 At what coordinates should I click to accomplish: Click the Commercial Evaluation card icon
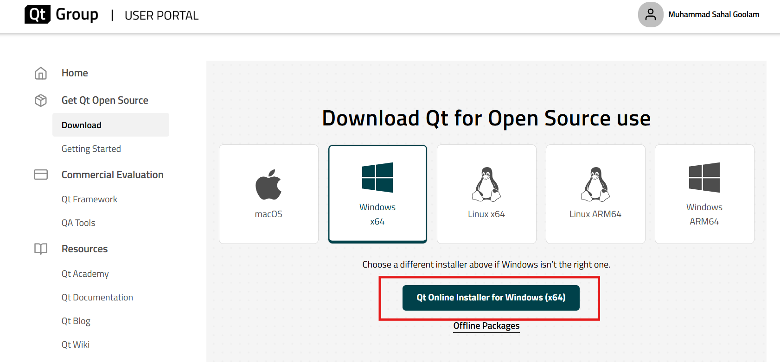click(41, 175)
